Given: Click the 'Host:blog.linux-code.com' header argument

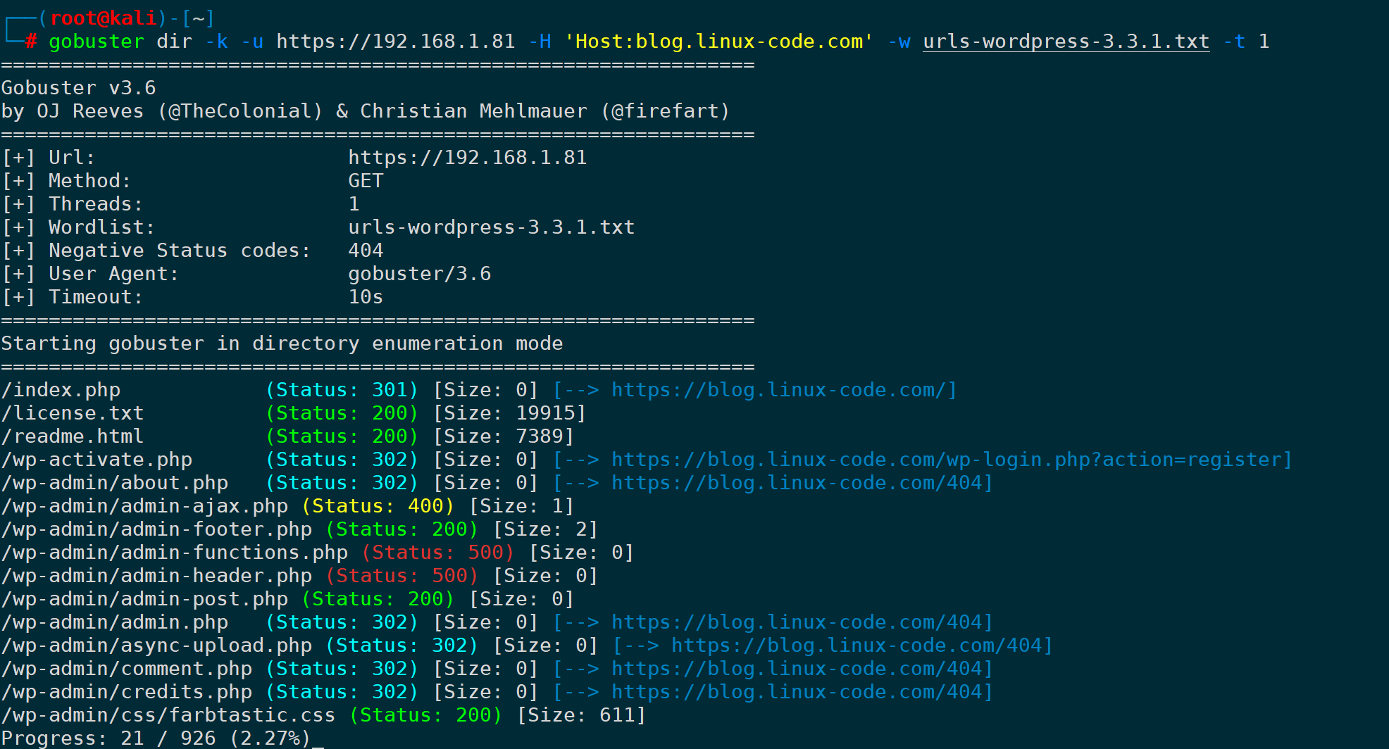Looking at the screenshot, I should coord(719,42).
